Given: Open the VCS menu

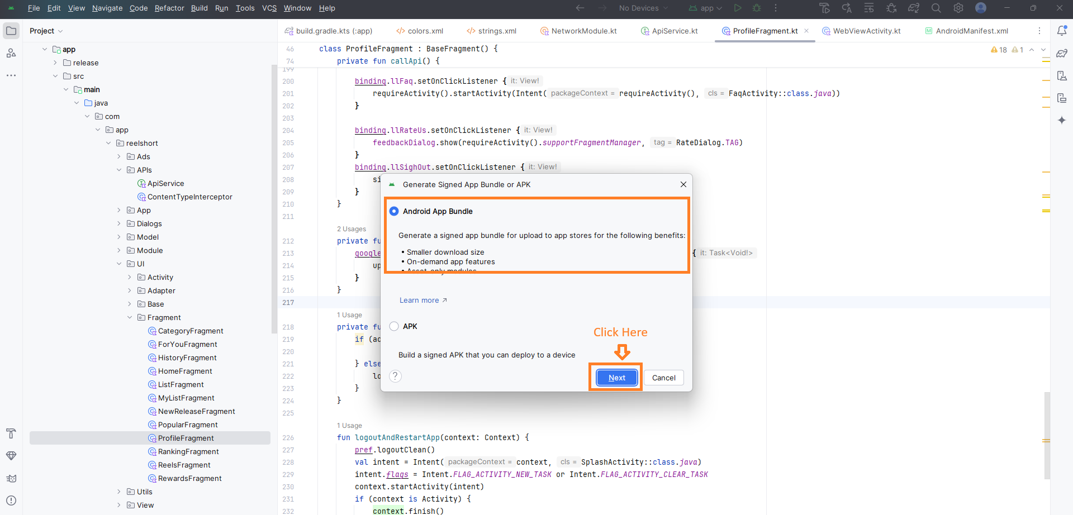Looking at the screenshot, I should [x=269, y=8].
